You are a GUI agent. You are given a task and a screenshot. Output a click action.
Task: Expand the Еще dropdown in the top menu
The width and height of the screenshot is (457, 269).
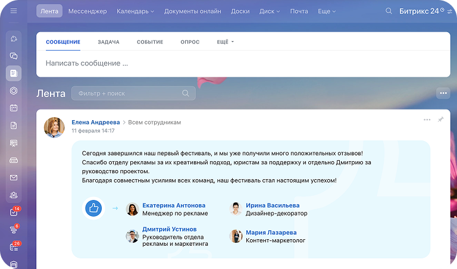(x=327, y=11)
